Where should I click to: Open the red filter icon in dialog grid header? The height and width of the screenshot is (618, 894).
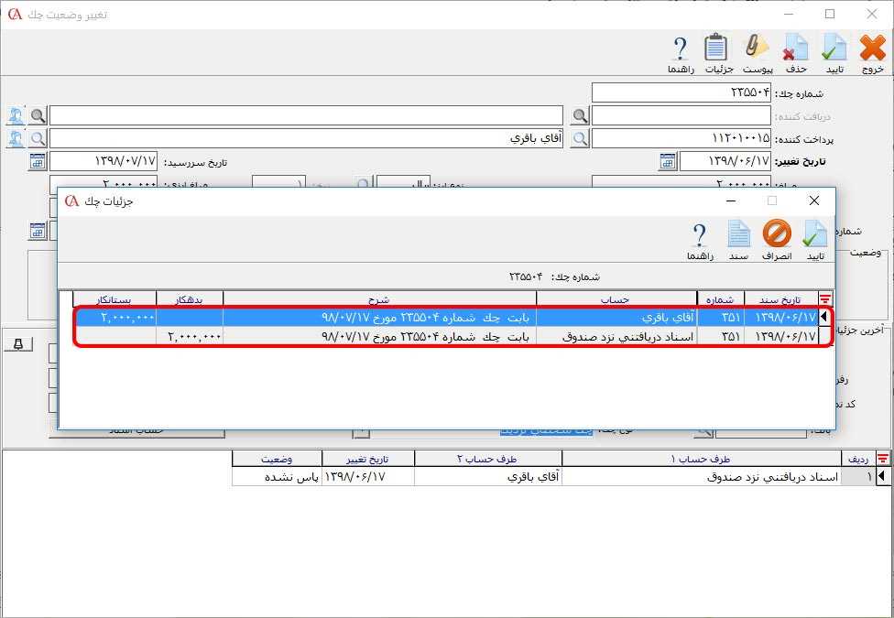click(825, 298)
